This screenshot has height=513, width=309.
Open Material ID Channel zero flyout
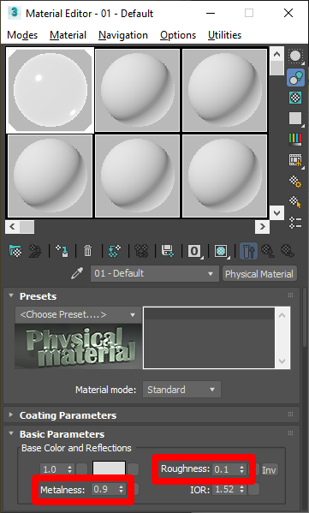pyautogui.click(x=194, y=251)
